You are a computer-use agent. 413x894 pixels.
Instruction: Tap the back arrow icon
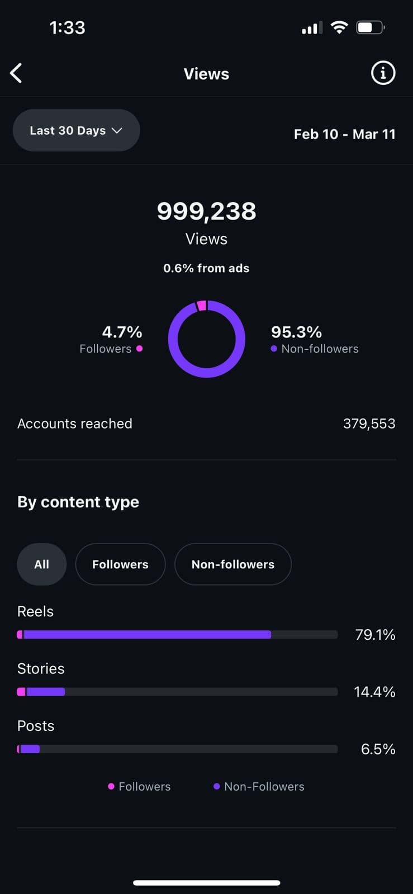click(16, 73)
